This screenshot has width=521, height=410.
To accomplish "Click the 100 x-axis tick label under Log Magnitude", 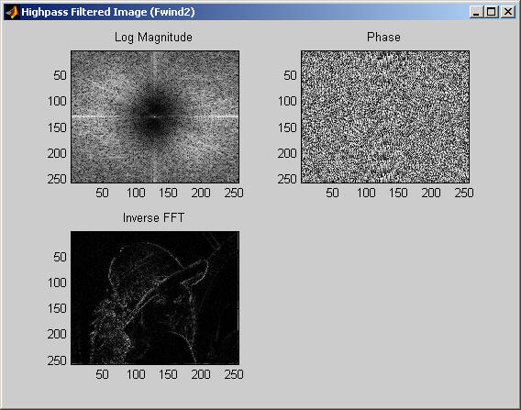I will click(x=136, y=193).
